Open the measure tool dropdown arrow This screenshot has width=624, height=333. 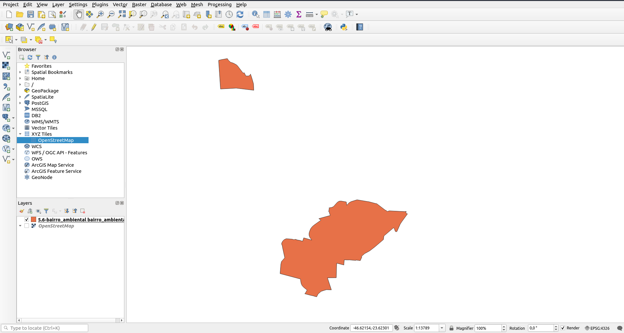point(317,14)
